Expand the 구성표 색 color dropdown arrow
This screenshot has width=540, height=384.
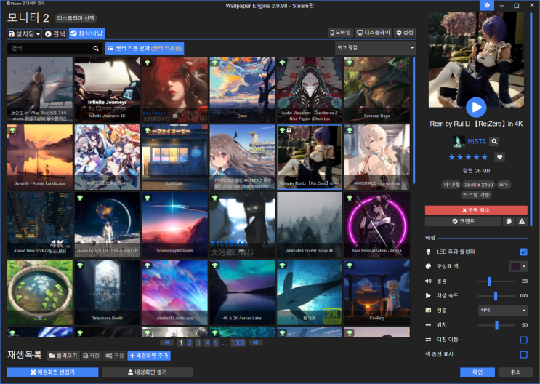[x=524, y=266]
